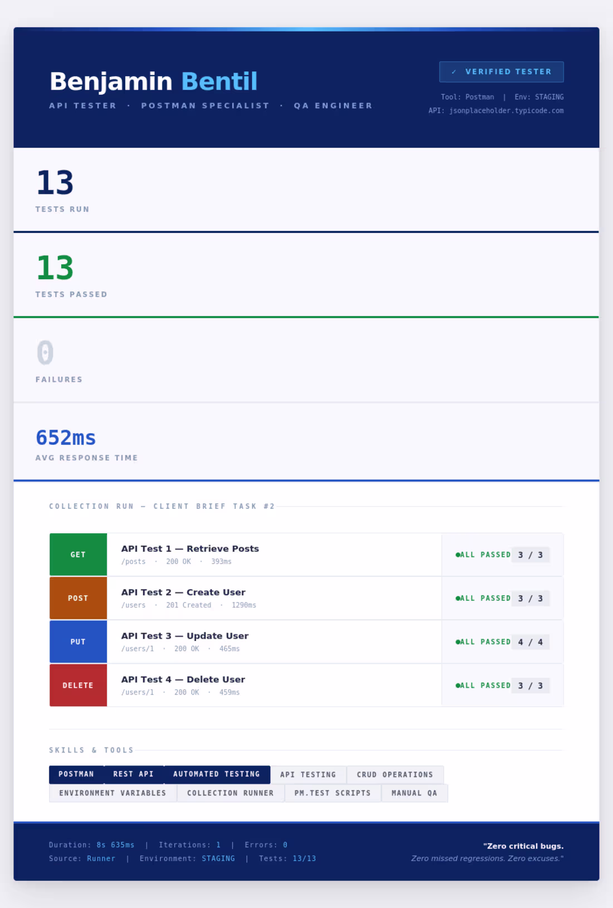Screen dimensions: 613x908
Task: Click the GET method badge
Action: click(x=78, y=555)
